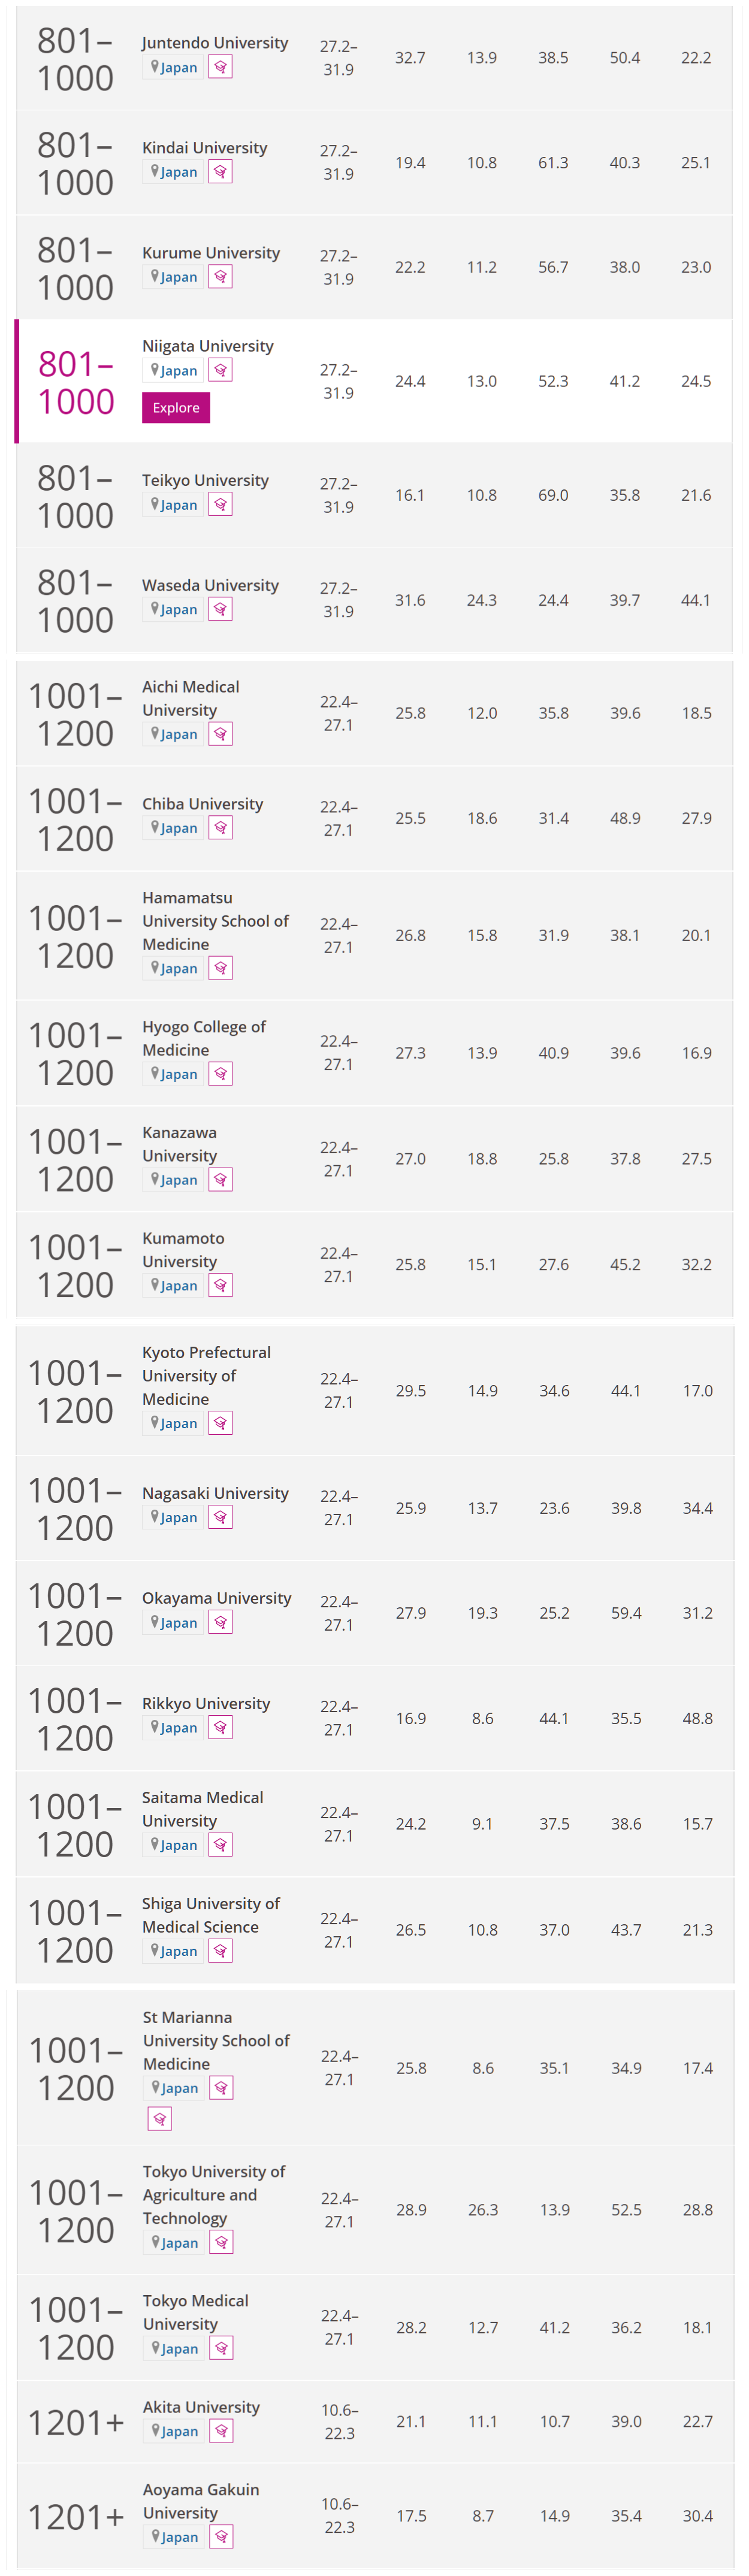749x2576 pixels.
Task: Open the Hyogo College of Medicine link
Action: [x=203, y=1038]
